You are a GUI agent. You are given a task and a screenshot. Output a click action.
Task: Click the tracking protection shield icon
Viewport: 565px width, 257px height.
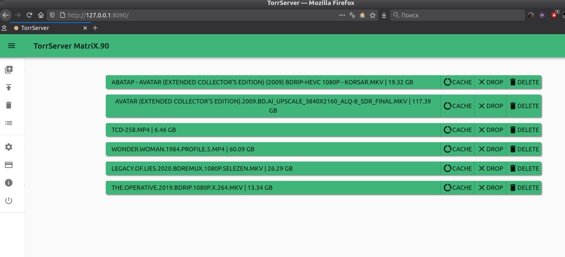(53, 15)
